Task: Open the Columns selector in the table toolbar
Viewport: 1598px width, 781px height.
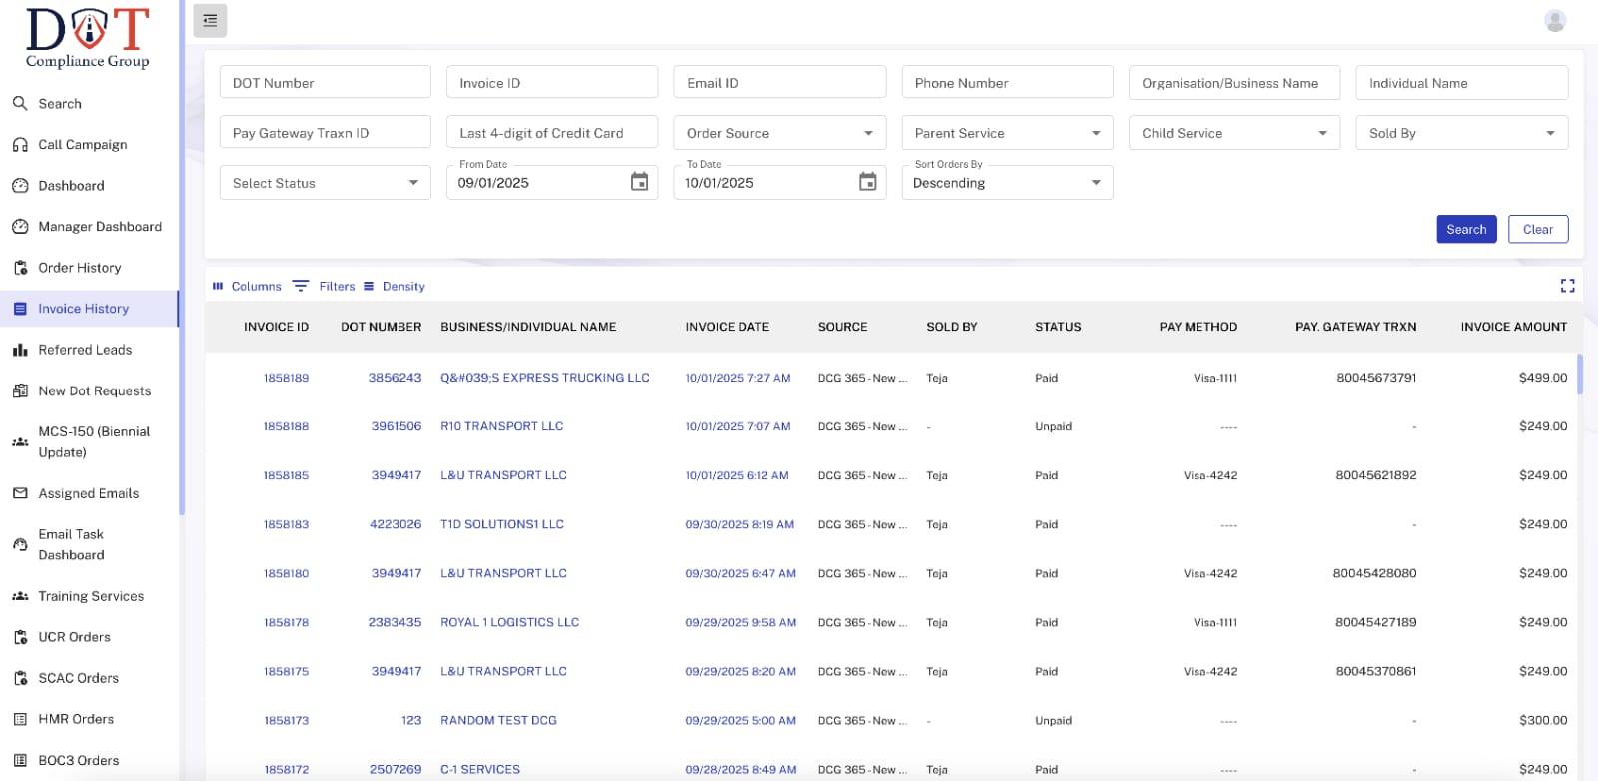Action: [247, 286]
